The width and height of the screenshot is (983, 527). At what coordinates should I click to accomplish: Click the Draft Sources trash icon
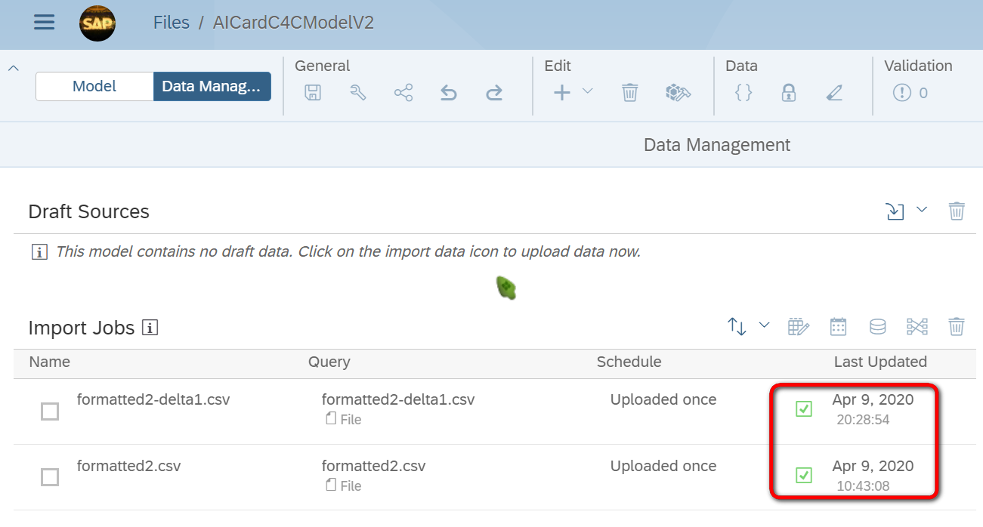coord(957,211)
